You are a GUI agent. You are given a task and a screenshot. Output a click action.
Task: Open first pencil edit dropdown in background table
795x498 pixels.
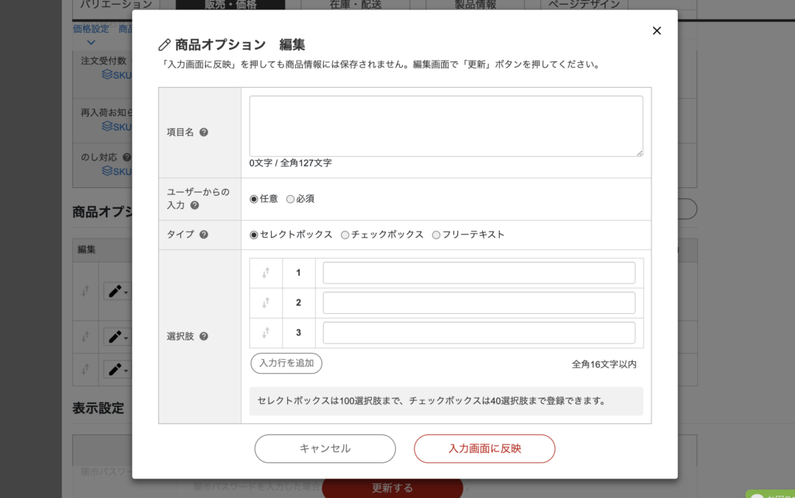coord(118,291)
